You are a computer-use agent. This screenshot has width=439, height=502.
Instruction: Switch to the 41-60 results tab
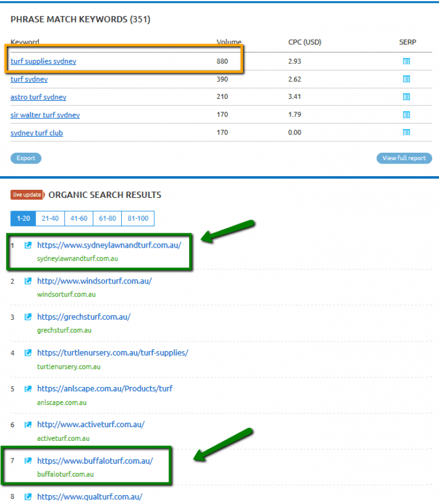pos(79,218)
